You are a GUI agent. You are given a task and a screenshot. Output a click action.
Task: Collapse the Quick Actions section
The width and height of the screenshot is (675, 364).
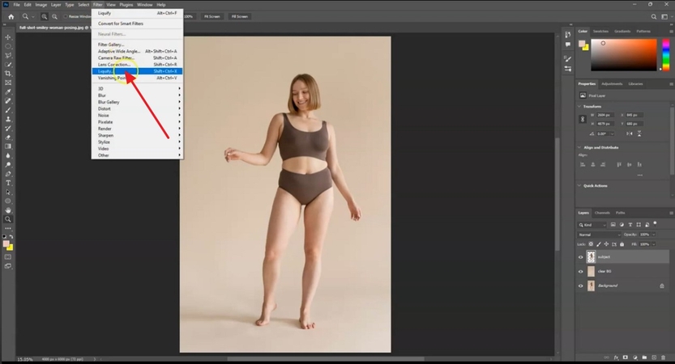tap(579, 186)
